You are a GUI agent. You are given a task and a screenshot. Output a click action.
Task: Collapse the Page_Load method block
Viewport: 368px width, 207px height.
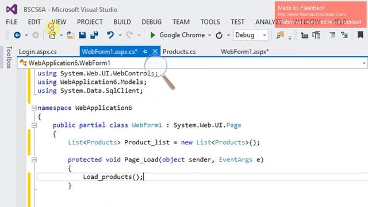[x=34, y=160]
